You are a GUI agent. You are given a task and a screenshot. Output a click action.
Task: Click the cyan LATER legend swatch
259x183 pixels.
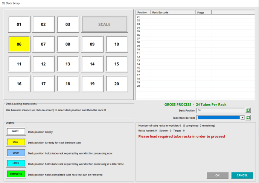pyautogui.click(x=16, y=164)
